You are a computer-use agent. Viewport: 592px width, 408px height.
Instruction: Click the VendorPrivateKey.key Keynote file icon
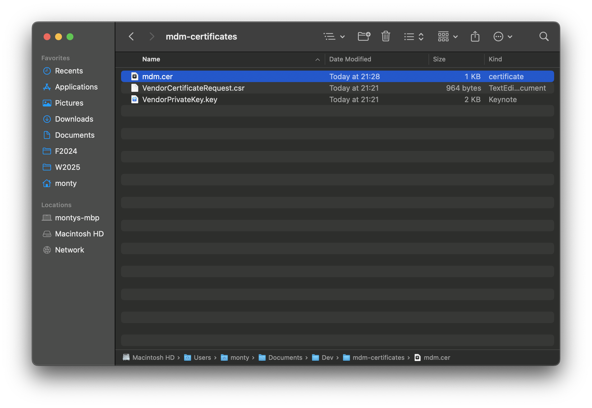pos(135,99)
